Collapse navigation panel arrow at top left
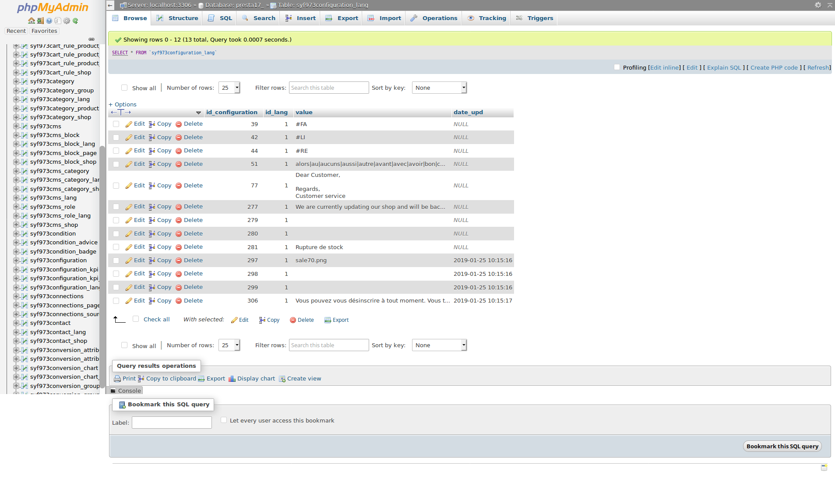 (x=110, y=5)
